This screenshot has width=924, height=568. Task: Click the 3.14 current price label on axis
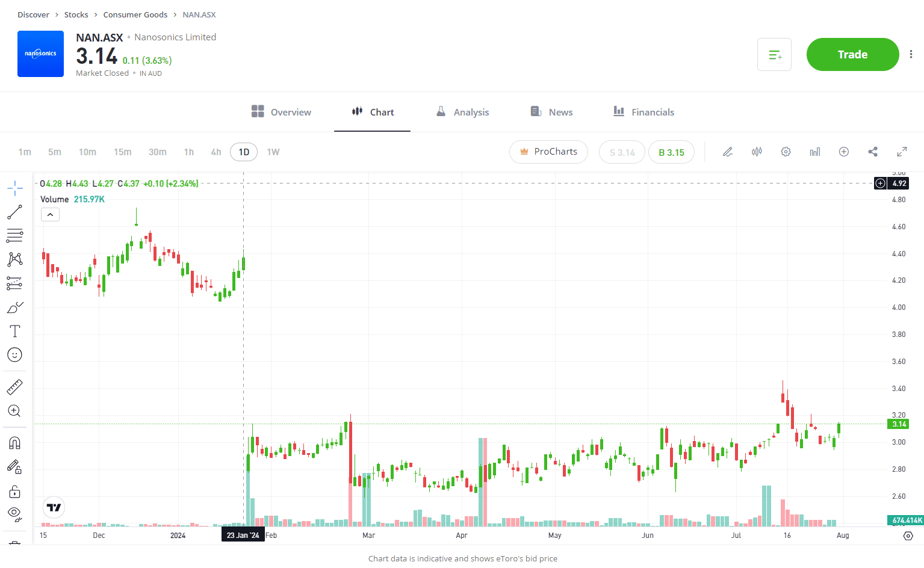(899, 424)
